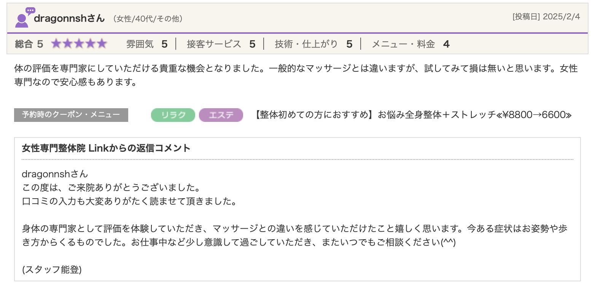
Task: Click the 女性専門整体院 Linkからの返信コメント heading
Action: click(106, 148)
